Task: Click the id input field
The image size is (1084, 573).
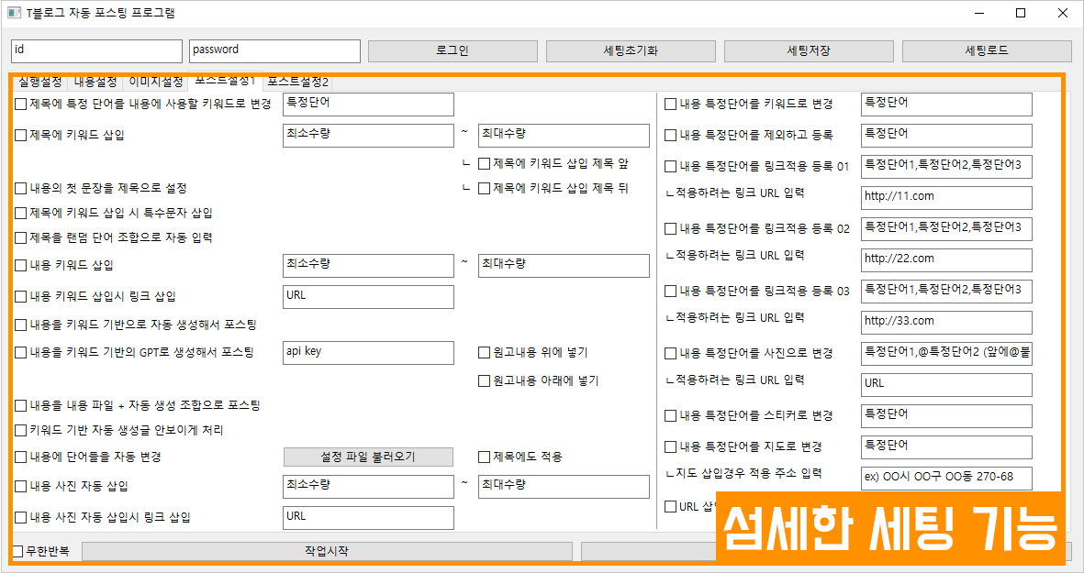Action: 96,51
